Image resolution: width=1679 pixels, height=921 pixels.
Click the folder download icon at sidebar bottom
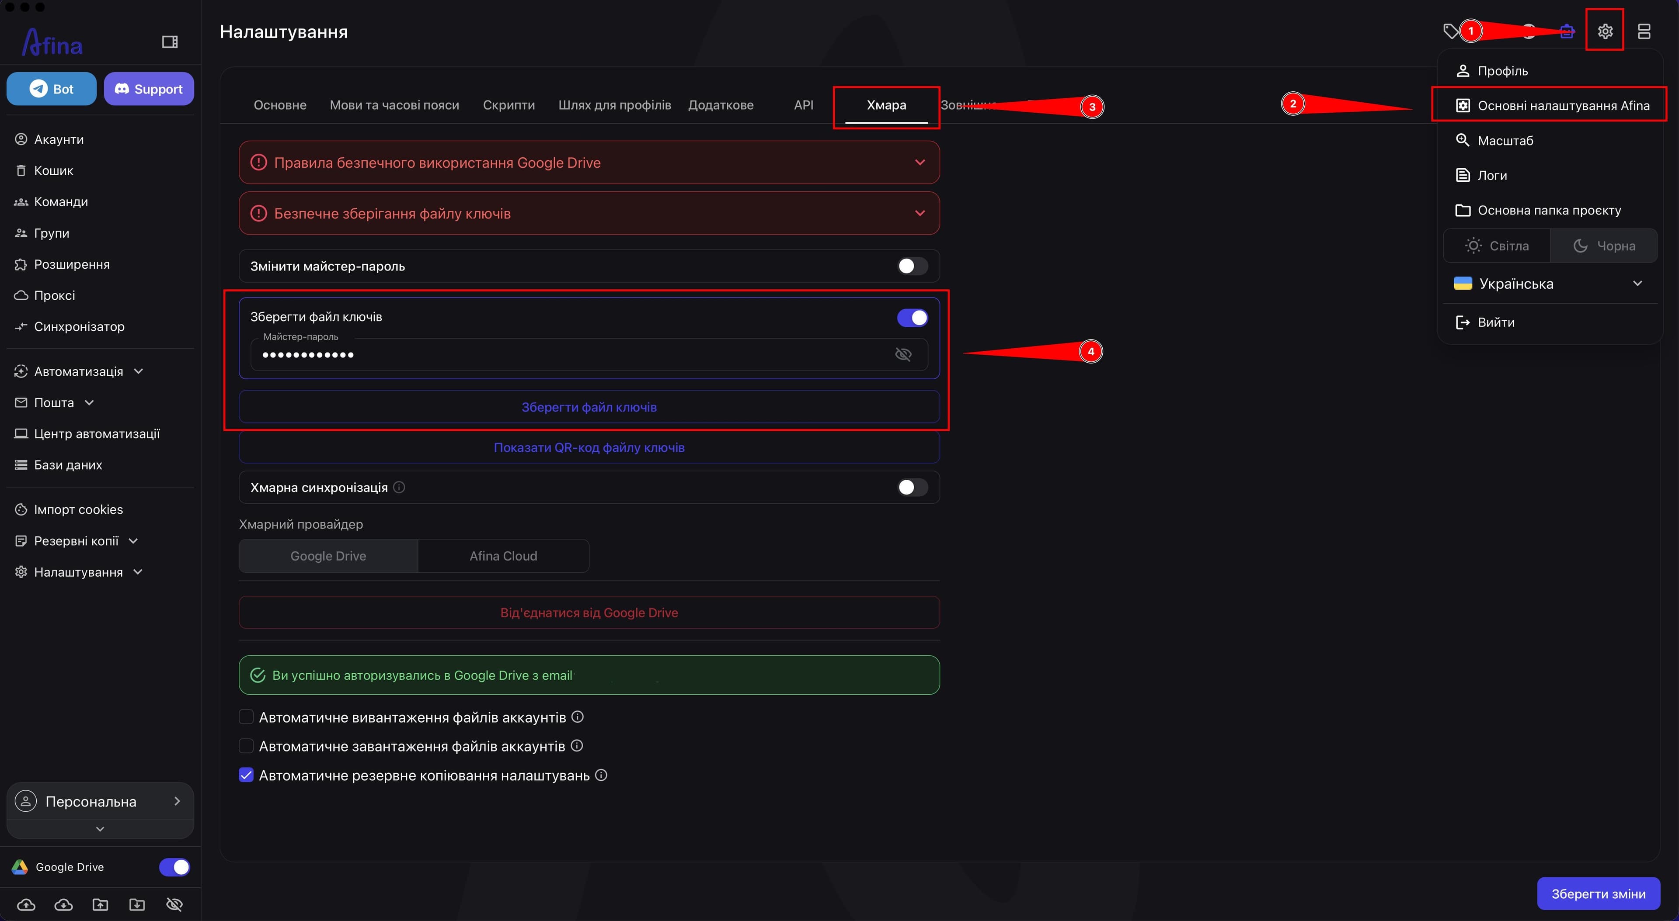click(x=137, y=904)
